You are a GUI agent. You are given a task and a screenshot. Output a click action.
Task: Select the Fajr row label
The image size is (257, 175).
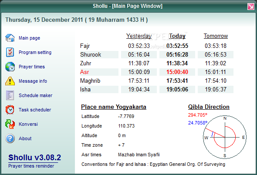[85, 46]
